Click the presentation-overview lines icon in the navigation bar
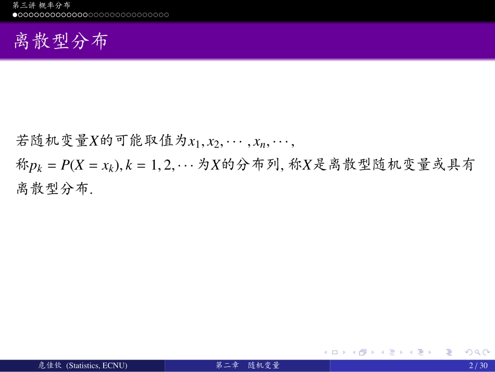This screenshot has width=495, height=372. click(450, 352)
